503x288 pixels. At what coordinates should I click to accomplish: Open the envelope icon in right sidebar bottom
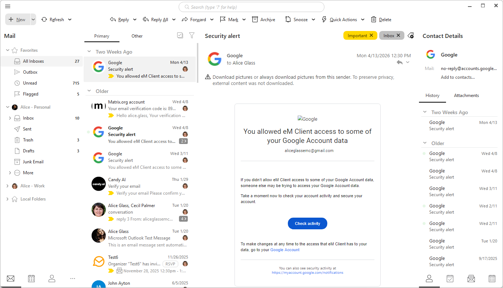click(x=471, y=279)
